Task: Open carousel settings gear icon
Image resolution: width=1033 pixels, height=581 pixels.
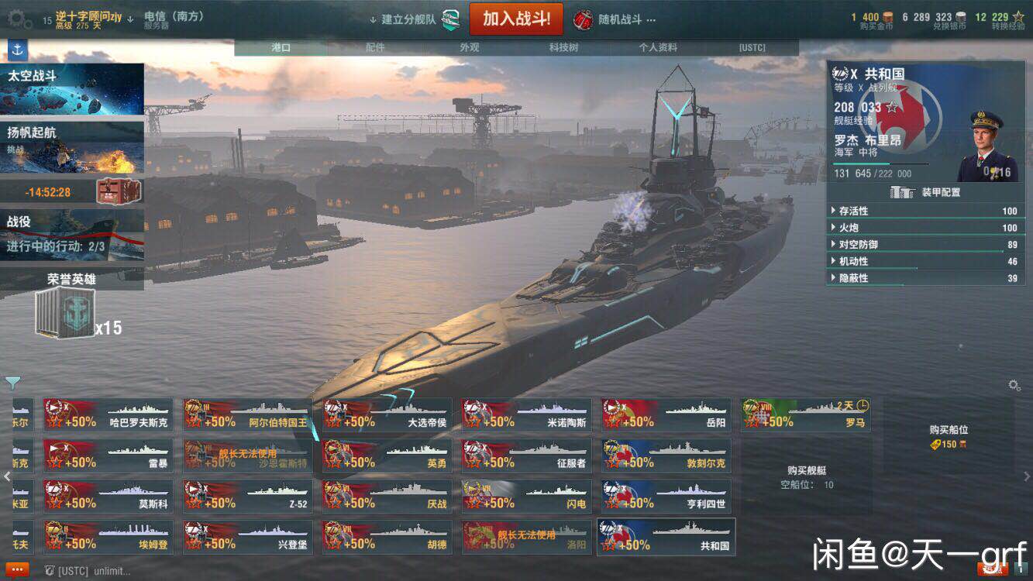Action: [x=1014, y=385]
